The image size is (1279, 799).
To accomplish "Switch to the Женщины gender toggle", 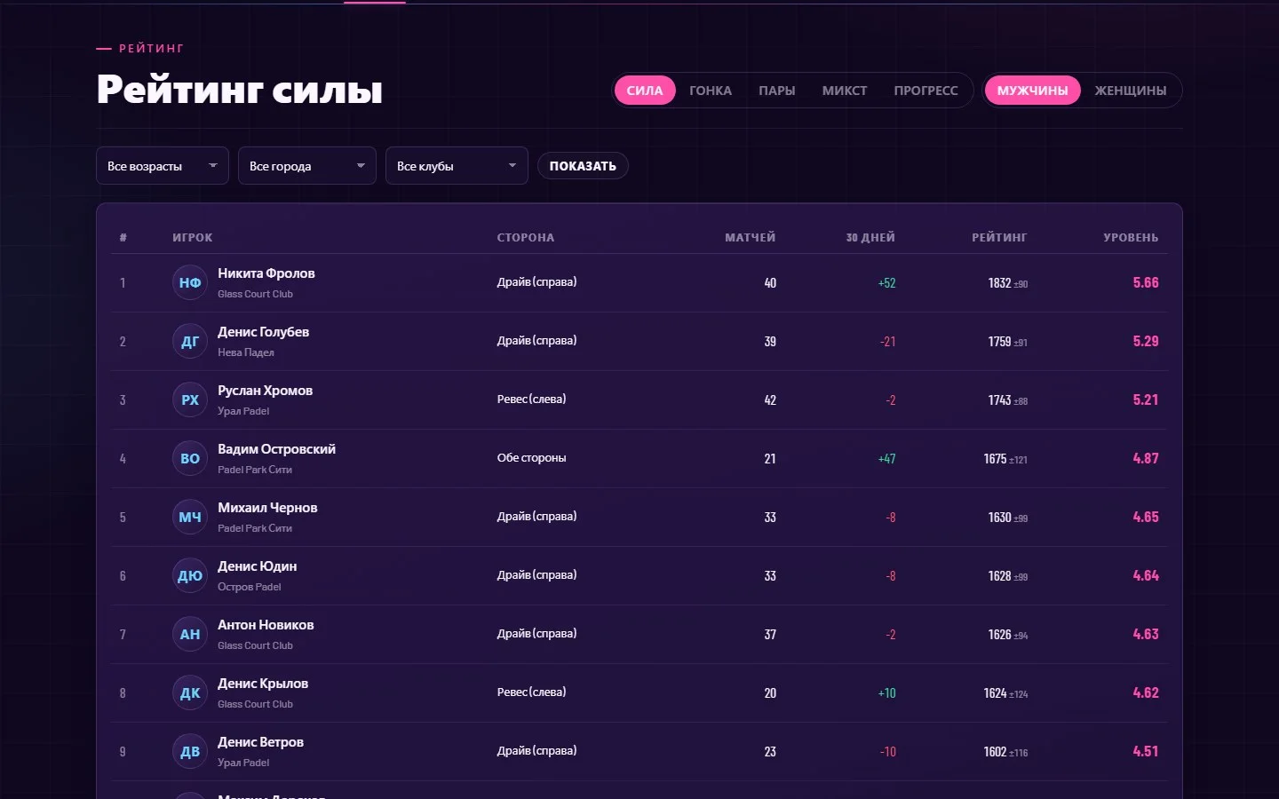I will [x=1130, y=91].
